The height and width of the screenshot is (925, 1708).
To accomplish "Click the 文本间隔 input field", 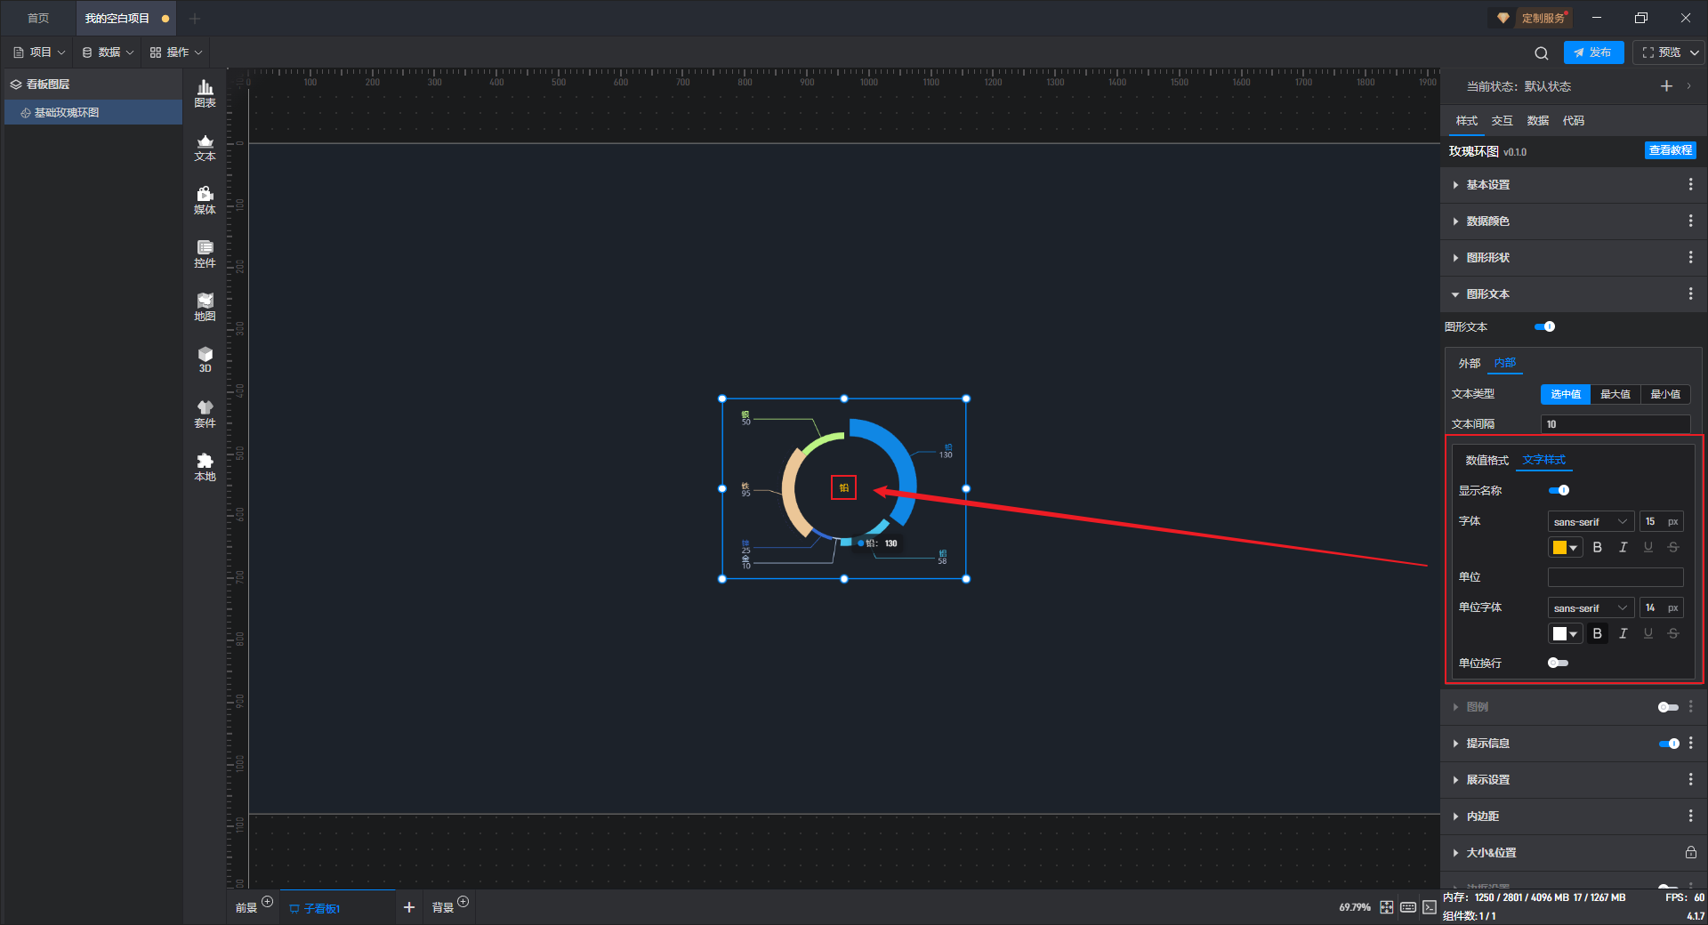I will pyautogui.click(x=1615, y=424).
